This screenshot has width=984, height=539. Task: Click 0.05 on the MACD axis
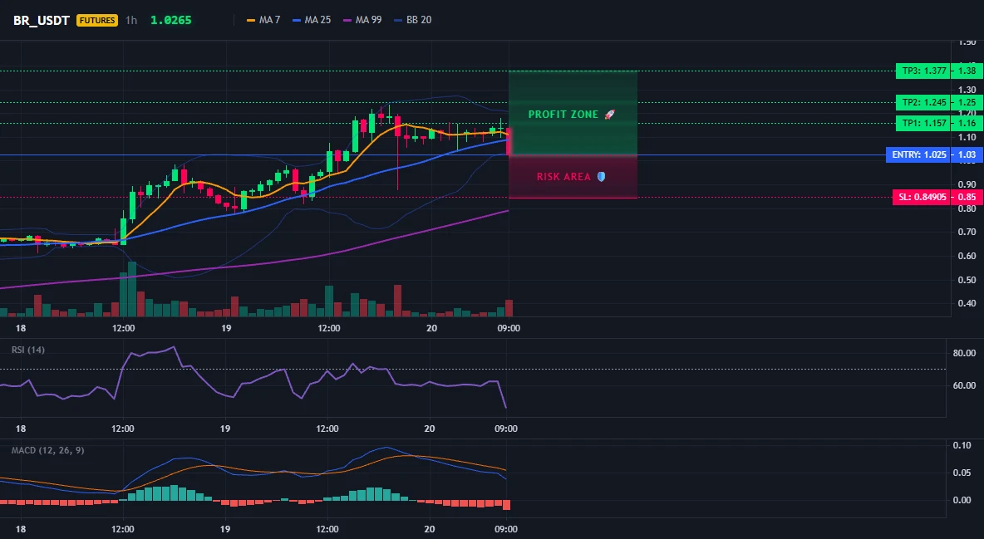click(962, 473)
